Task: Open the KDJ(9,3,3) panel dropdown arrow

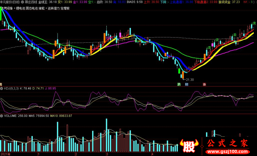Action: (2, 89)
